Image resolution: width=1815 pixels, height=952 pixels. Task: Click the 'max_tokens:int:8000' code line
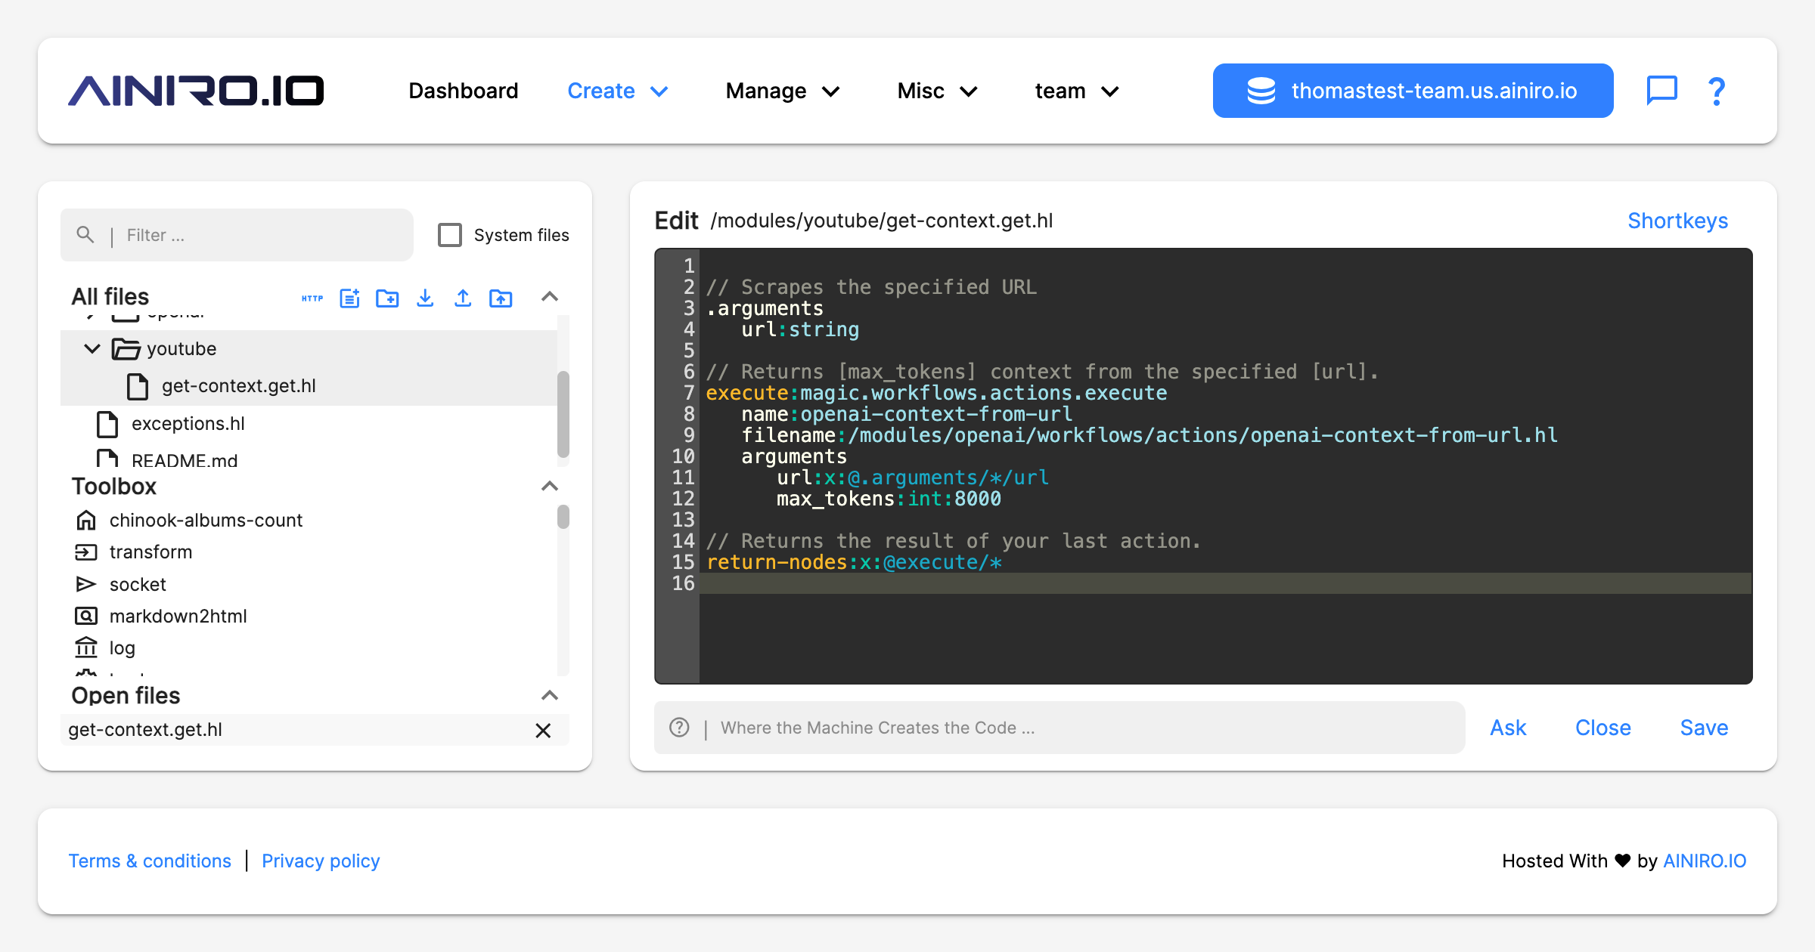pyautogui.click(x=889, y=499)
